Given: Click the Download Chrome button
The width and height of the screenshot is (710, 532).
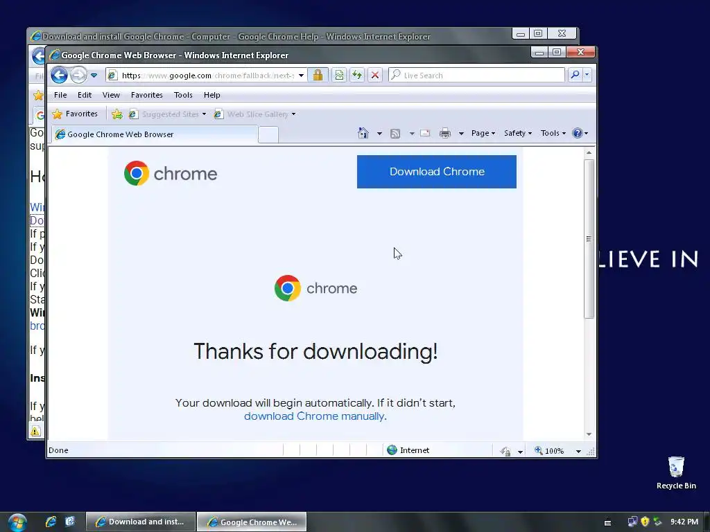Looking at the screenshot, I should (437, 172).
